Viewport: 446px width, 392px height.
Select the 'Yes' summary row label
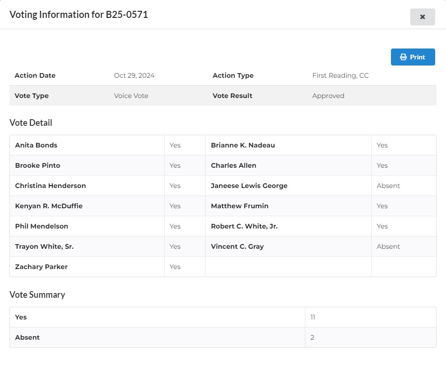21,317
